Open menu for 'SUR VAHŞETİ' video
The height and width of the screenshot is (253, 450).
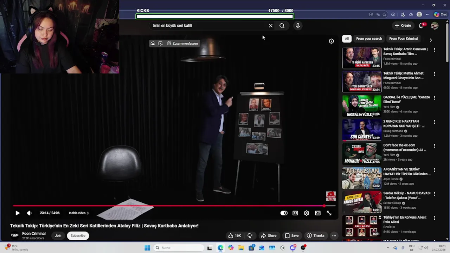point(435,122)
